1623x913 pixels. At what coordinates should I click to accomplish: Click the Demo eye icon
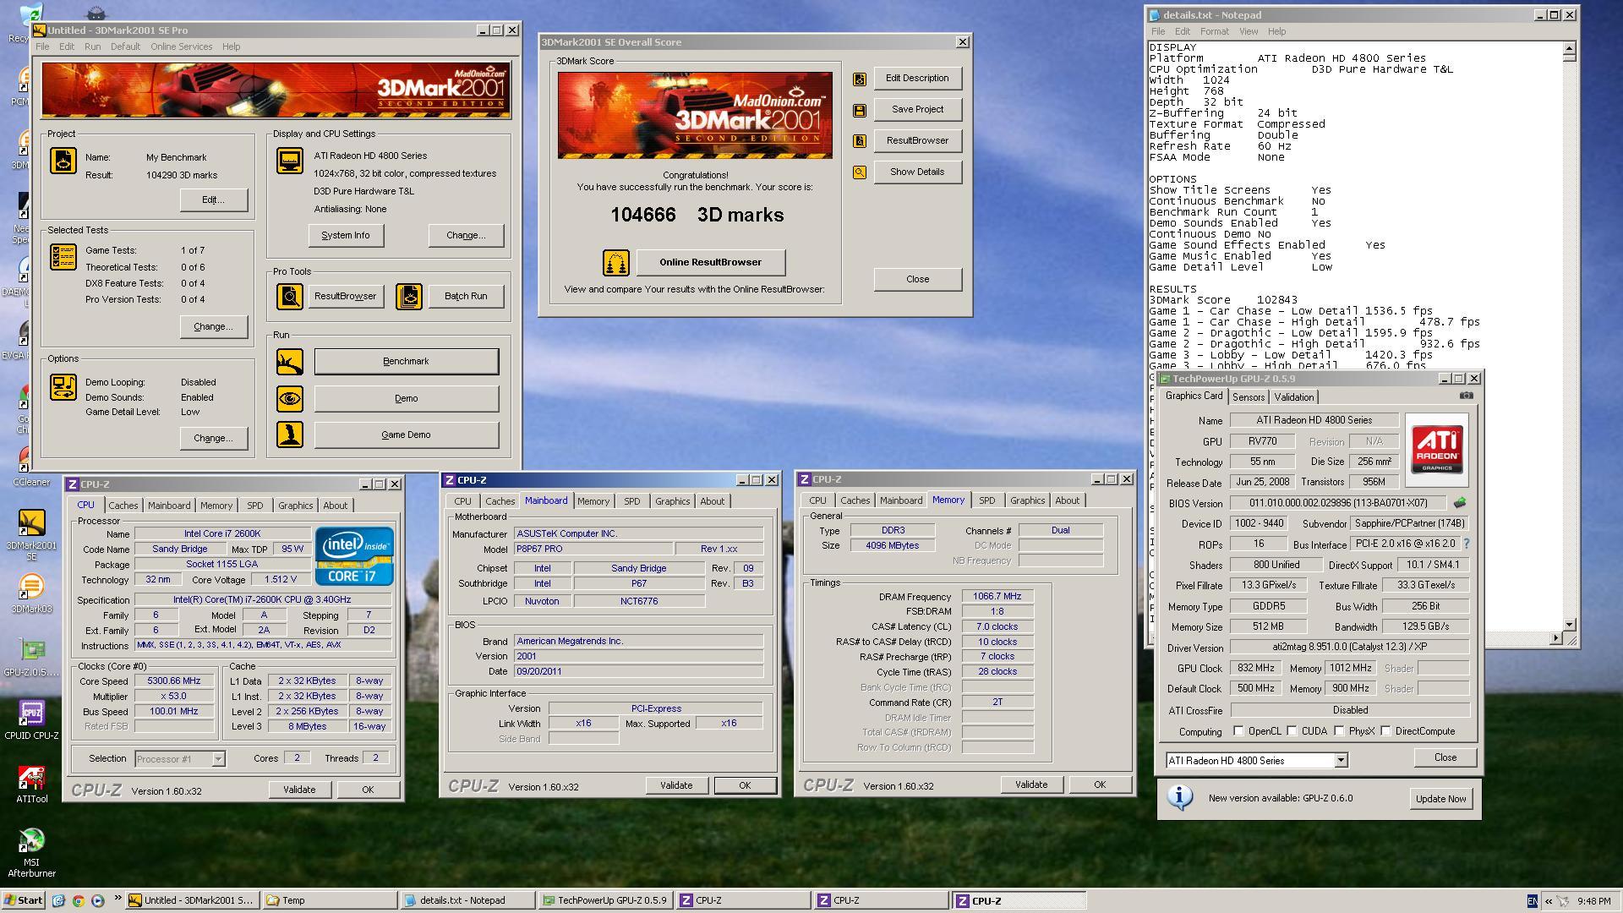click(290, 398)
